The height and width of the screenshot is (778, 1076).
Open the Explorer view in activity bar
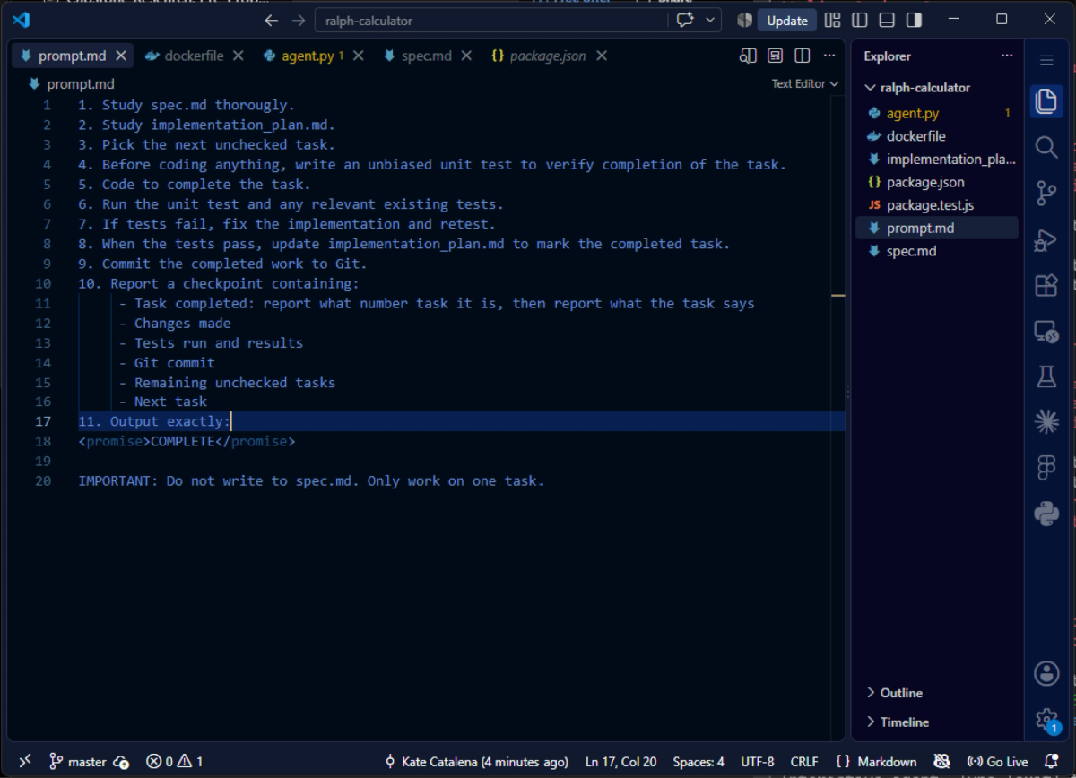(x=1046, y=100)
